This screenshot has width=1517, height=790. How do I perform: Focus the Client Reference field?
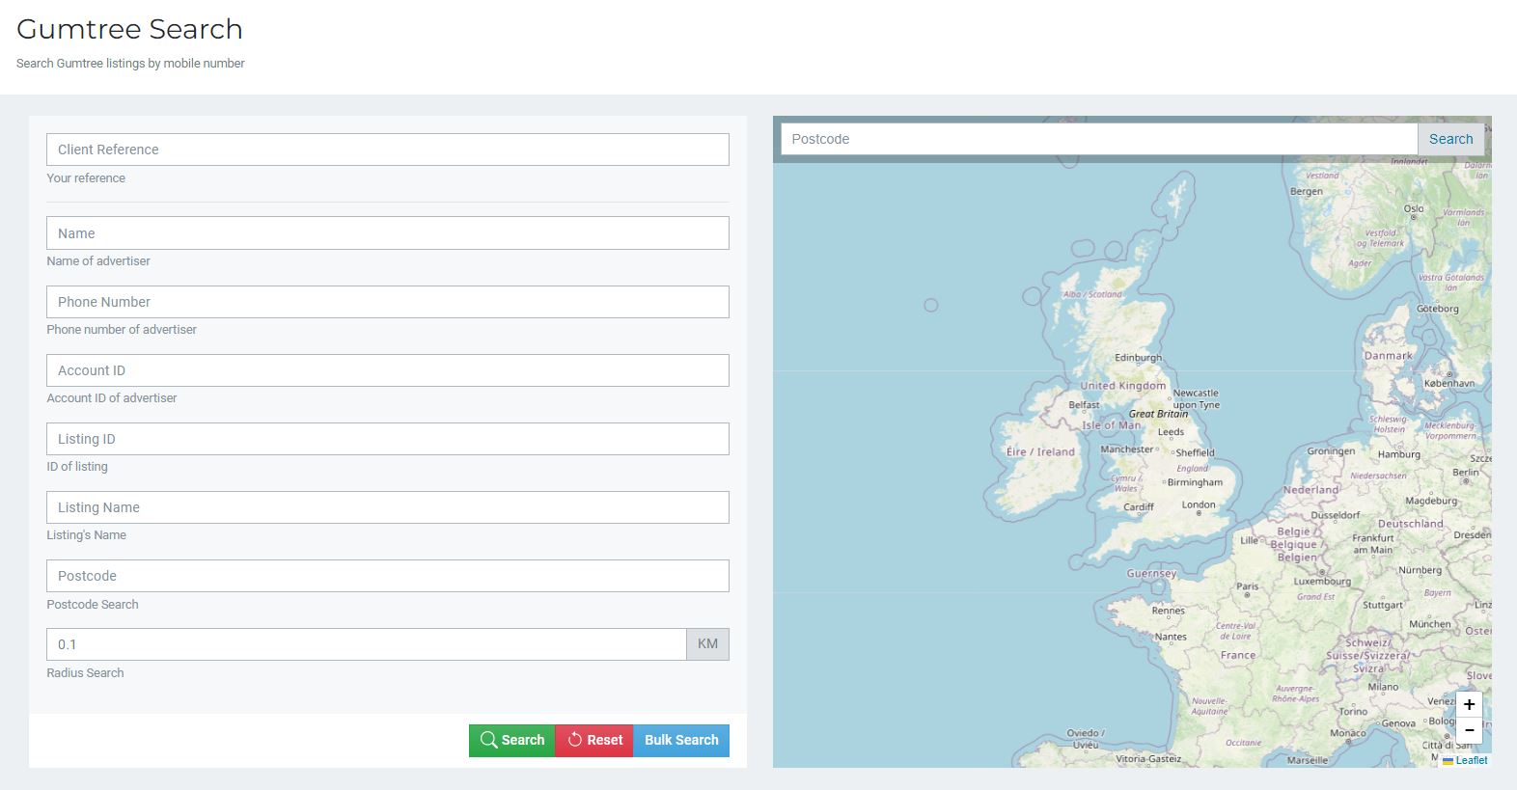pos(388,150)
